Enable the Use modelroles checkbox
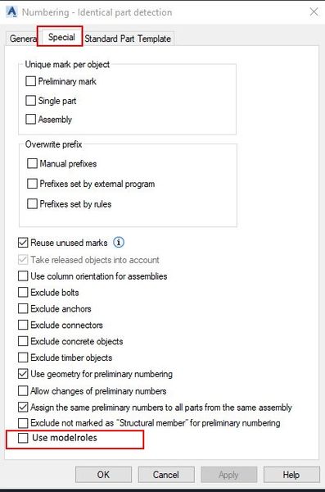The width and height of the screenshot is (325, 492). (x=23, y=438)
